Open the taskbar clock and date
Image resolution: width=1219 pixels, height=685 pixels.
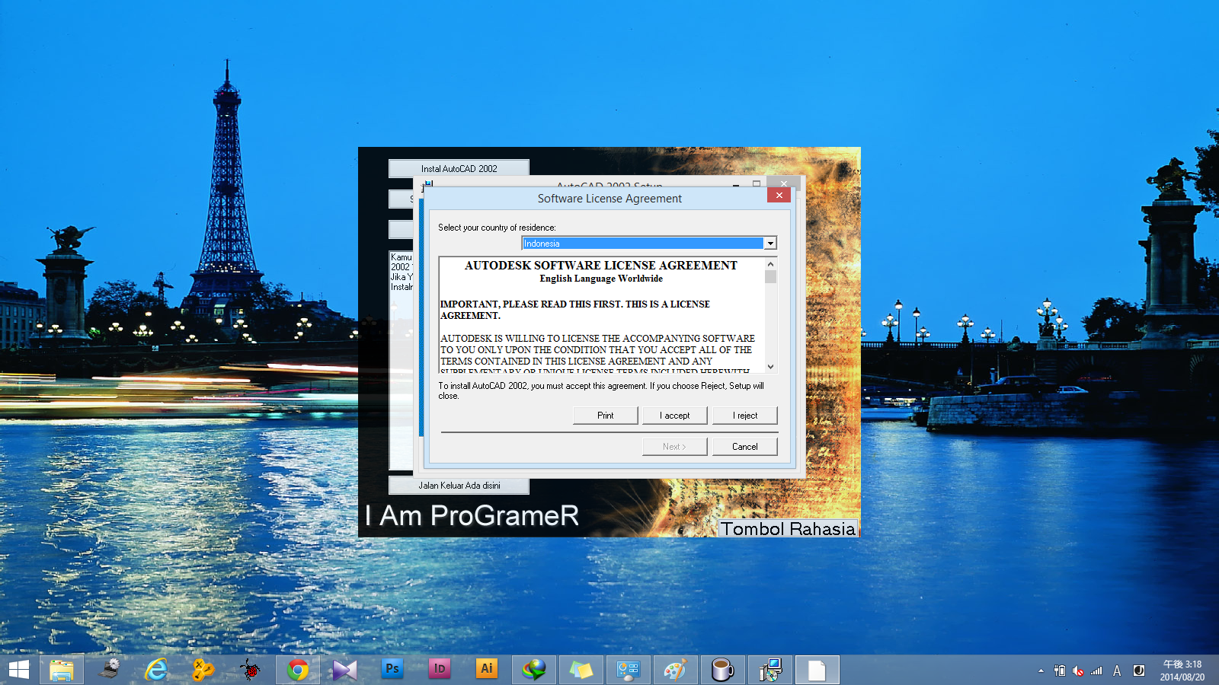pos(1182,671)
